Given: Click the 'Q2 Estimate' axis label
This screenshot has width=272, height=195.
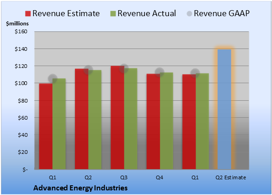Looking at the screenshot, I should pyautogui.click(x=231, y=177).
